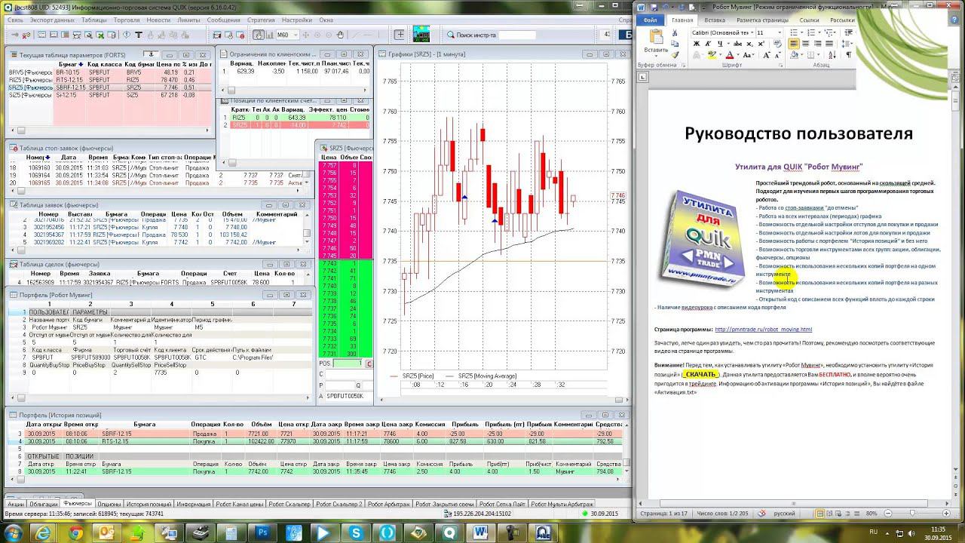Cut selection with scissors icon
Image resolution: width=965 pixels, height=543 pixels.
(676, 32)
